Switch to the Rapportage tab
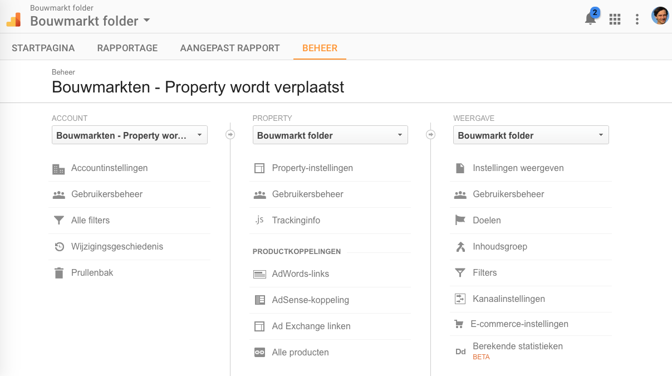672x376 pixels. click(127, 48)
